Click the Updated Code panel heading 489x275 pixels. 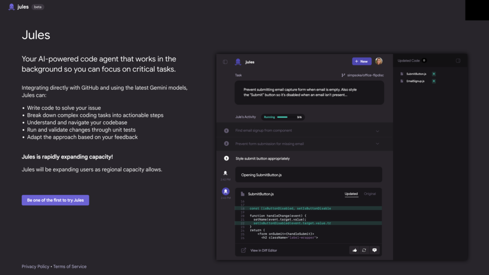pos(409,61)
